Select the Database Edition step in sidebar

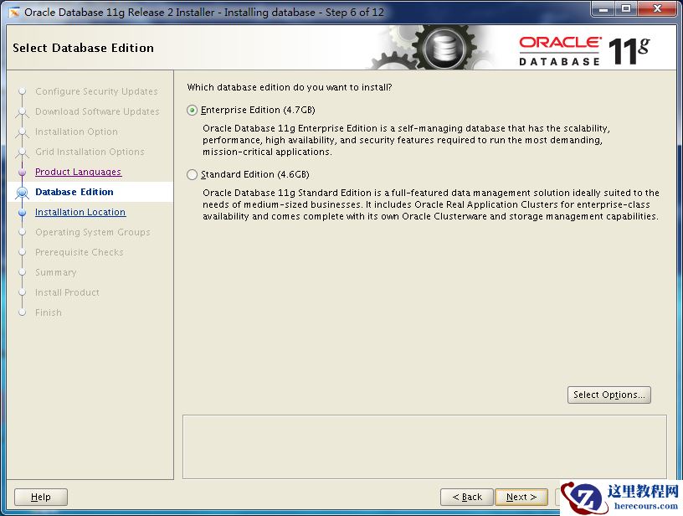click(x=74, y=192)
